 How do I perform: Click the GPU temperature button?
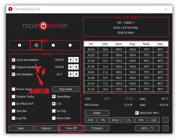(x=147, y=128)
